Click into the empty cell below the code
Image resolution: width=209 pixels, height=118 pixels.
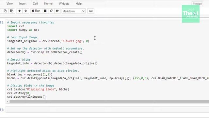point(107,109)
